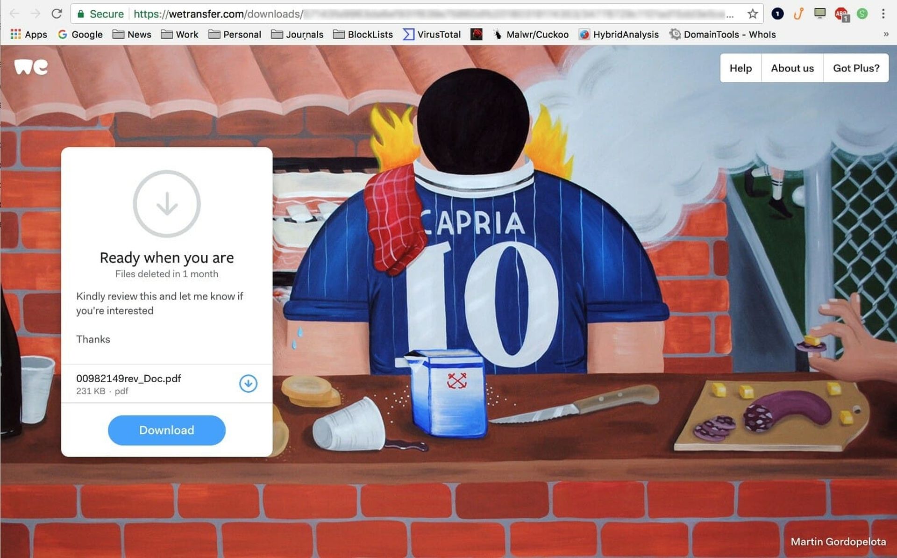Click the small file download arrow icon
897x558 pixels.
248,384
